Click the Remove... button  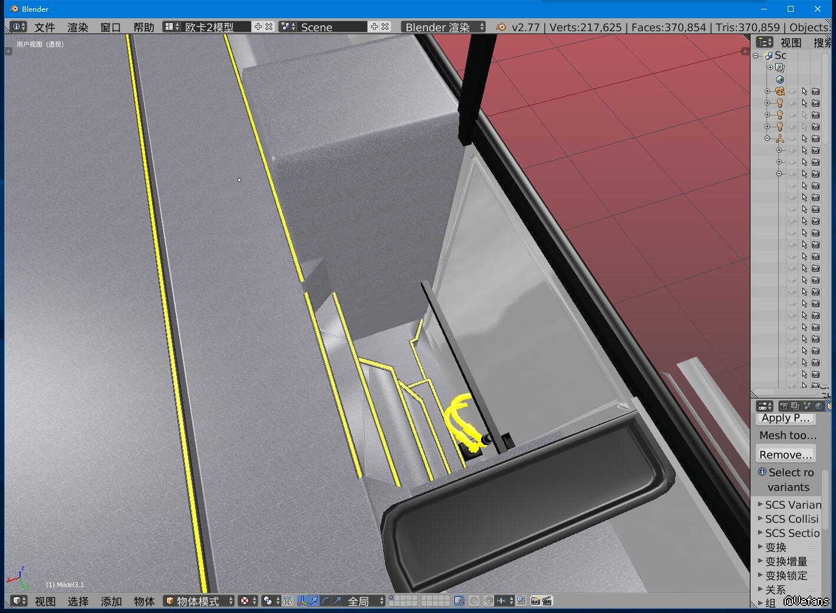[x=785, y=454]
